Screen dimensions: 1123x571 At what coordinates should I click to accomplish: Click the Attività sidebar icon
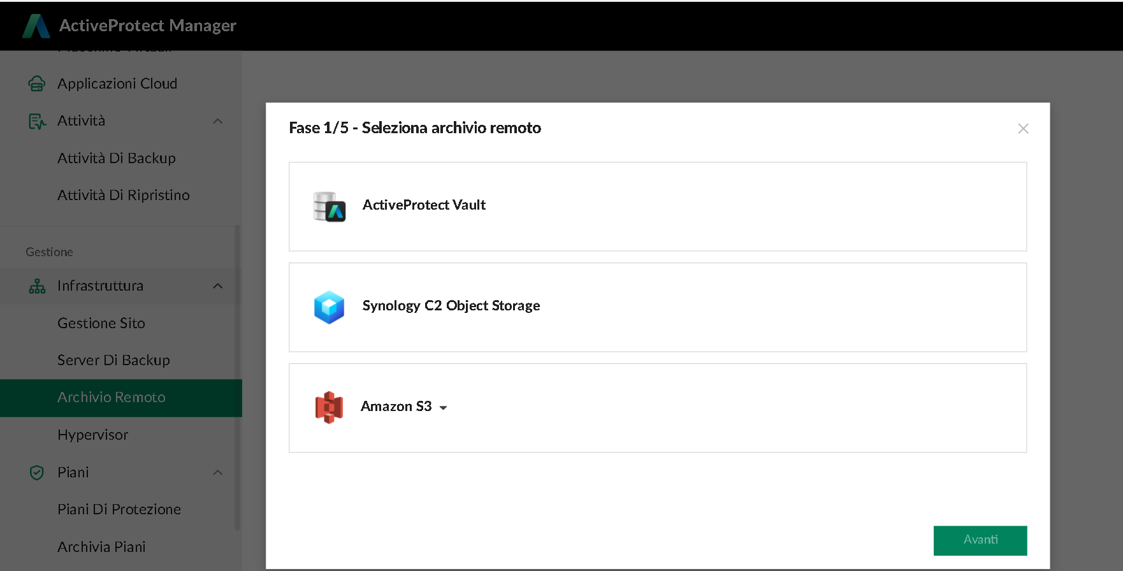pos(37,121)
